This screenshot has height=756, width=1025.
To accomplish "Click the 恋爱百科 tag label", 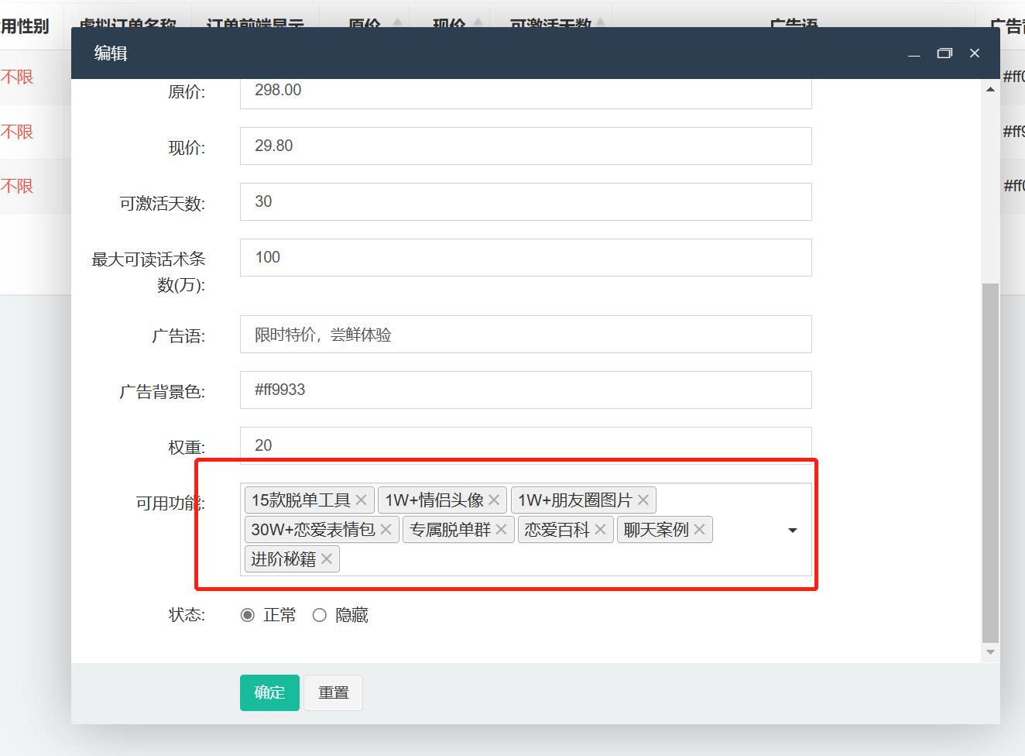I will (x=557, y=530).
